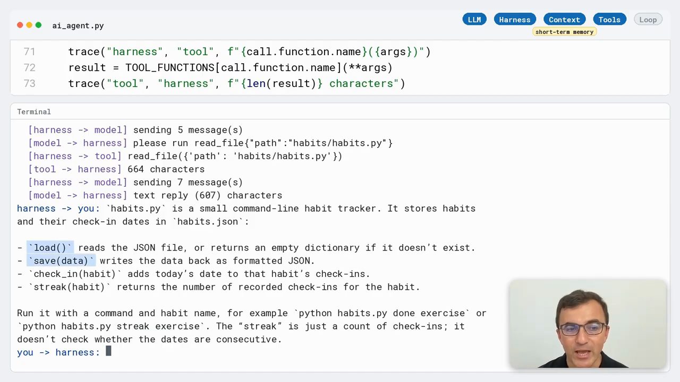Click line number 72 in the code gutter
This screenshot has height=382, width=680.
tap(29, 67)
